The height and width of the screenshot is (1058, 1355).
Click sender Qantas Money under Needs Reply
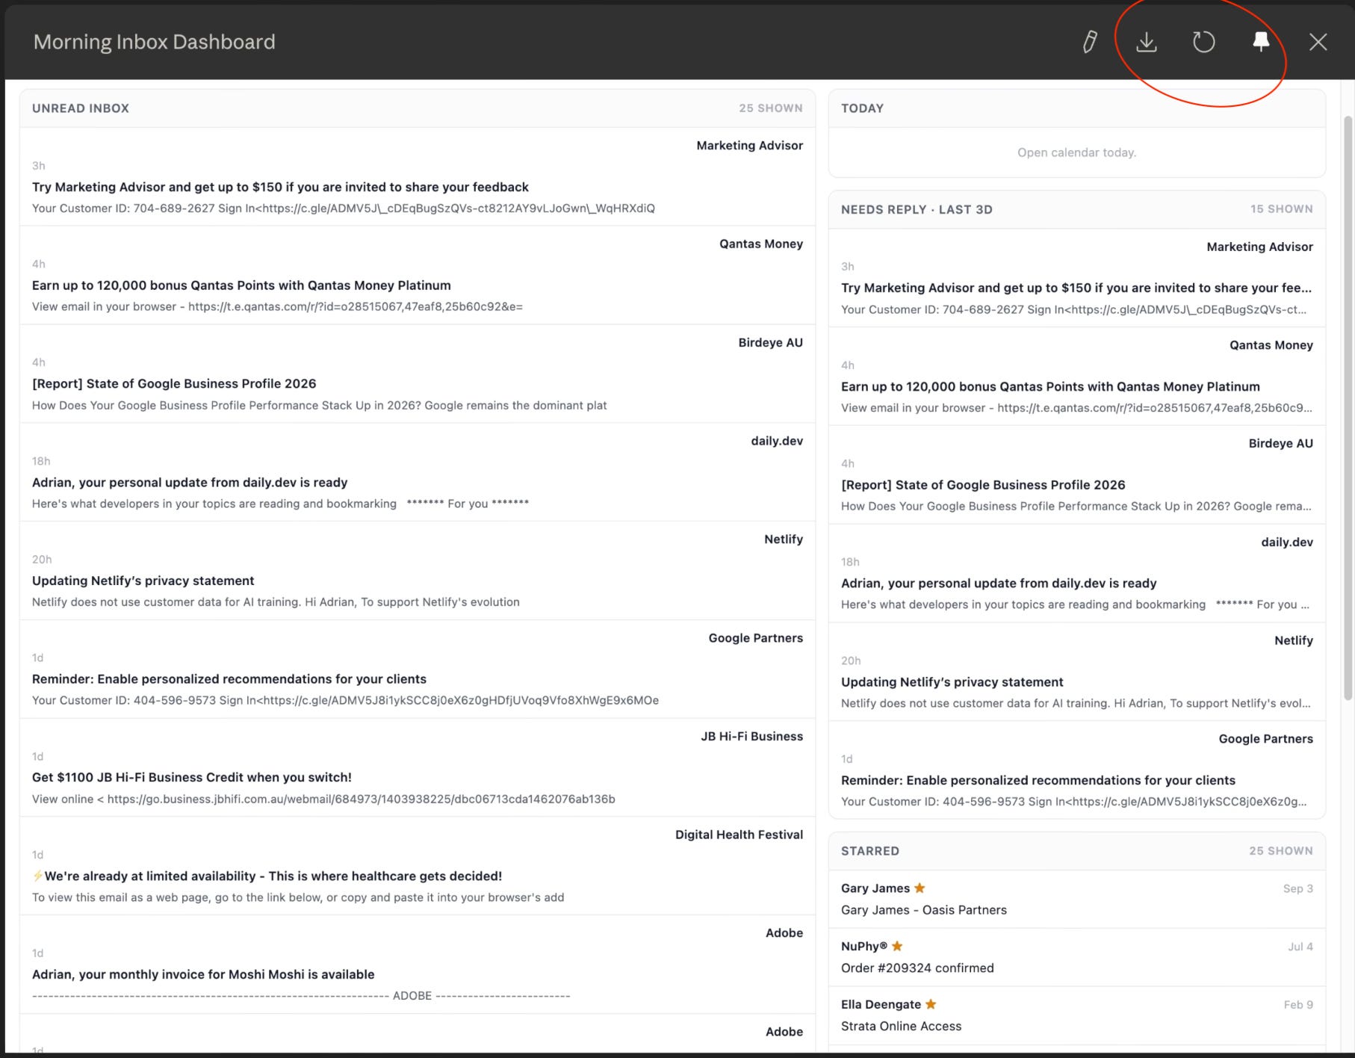tap(1271, 345)
